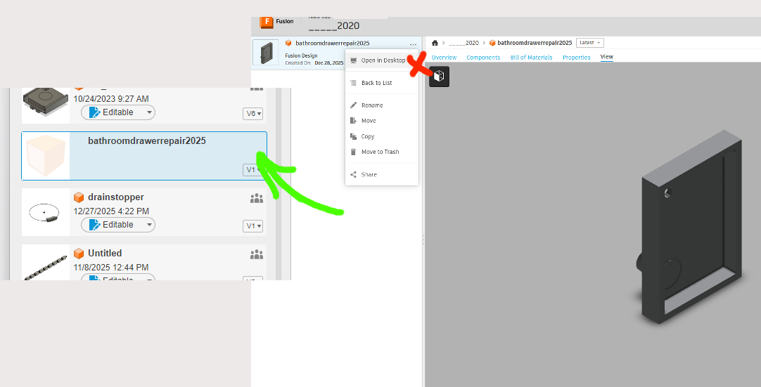
Task: Click the orange design icon beside Untitled
Action: [x=79, y=254]
